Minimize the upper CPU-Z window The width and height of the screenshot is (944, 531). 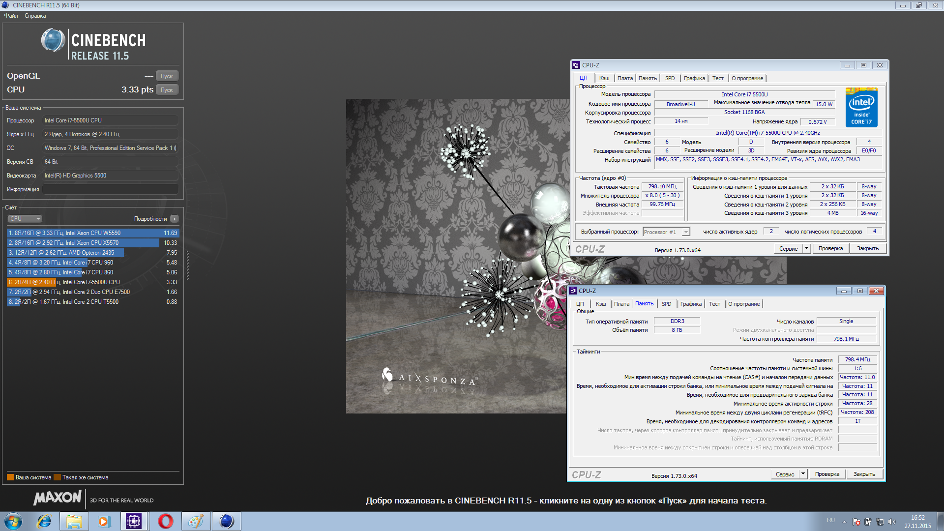[847, 65]
